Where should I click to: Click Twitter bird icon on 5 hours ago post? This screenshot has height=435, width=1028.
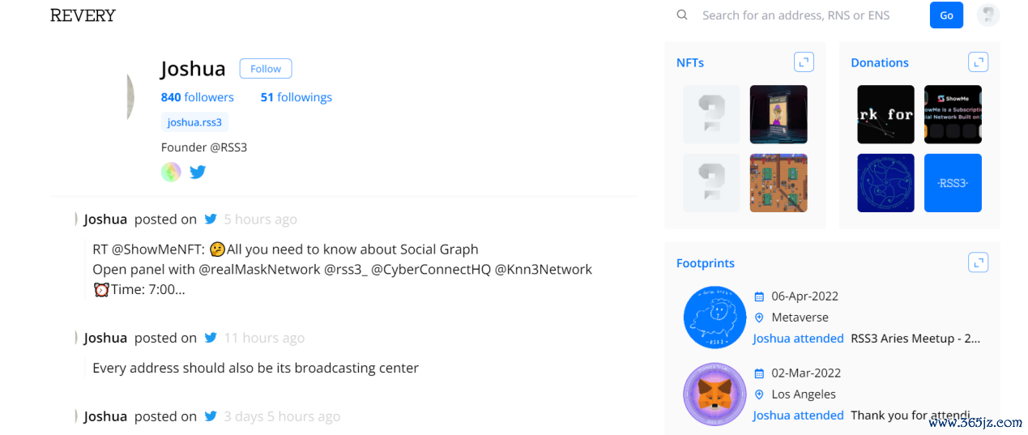click(x=211, y=219)
